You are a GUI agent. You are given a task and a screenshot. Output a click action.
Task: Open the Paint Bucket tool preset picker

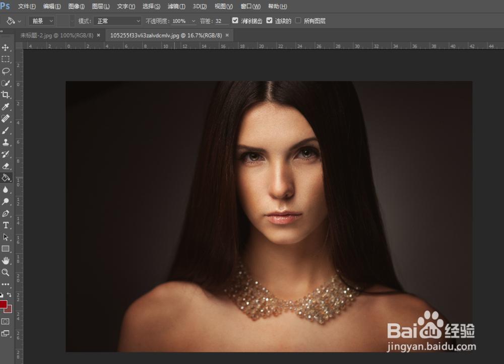[x=14, y=21]
